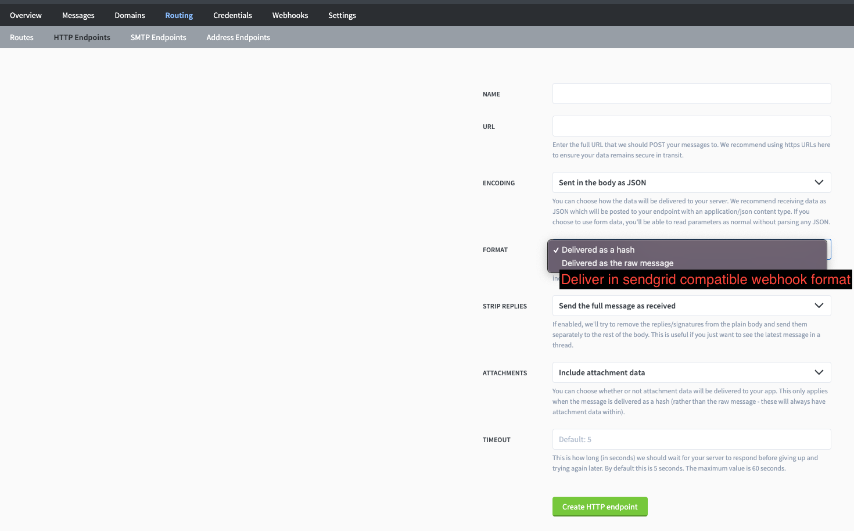Click the Create HTTP endpoint button

(600, 507)
